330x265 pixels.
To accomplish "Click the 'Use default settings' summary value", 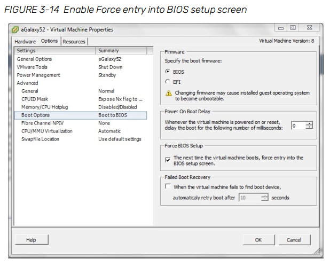I will pos(120,139).
